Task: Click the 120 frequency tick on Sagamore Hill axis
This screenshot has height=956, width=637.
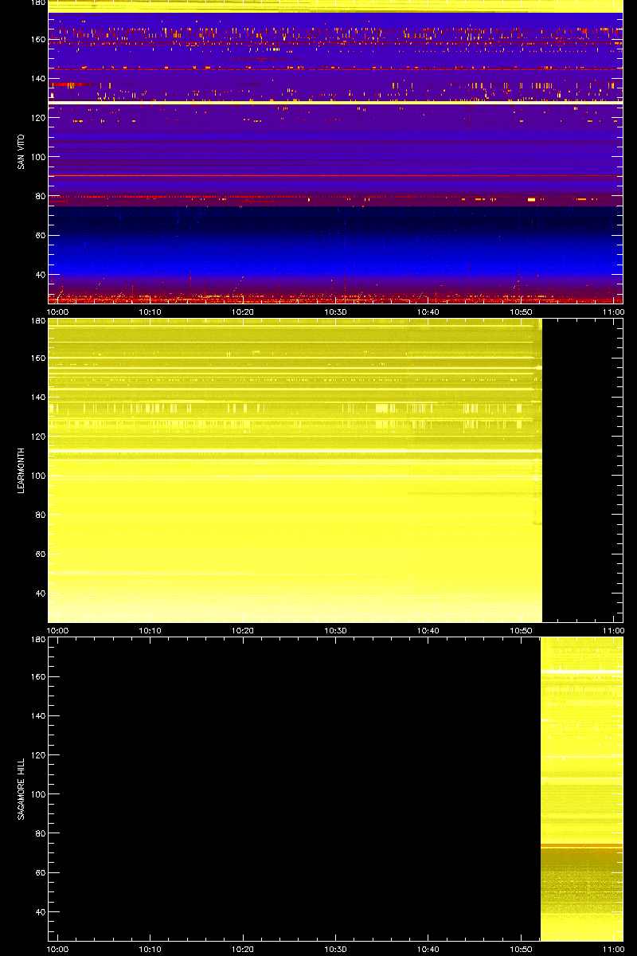Action: [x=37, y=755]
